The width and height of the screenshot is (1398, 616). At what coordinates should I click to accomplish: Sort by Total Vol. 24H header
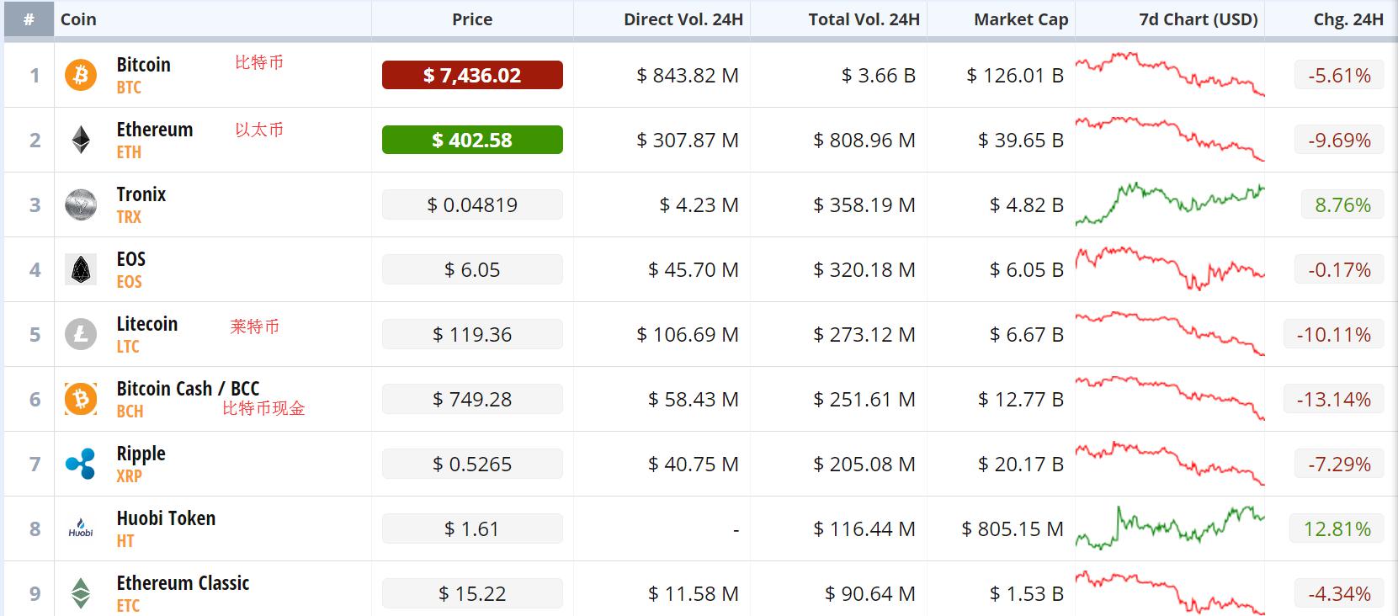864,19
